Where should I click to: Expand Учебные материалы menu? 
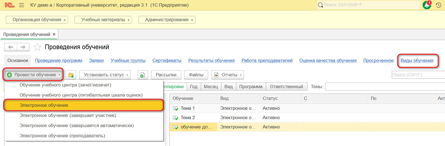tap(103, 20)
